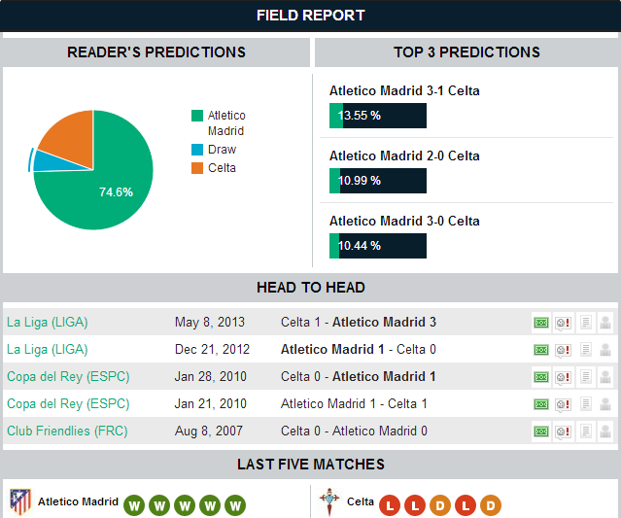Screen dimensions: 621x518
Task: Click the Atletico Madrid 3-1 Celta prediction bar
Action: [377, 116]
